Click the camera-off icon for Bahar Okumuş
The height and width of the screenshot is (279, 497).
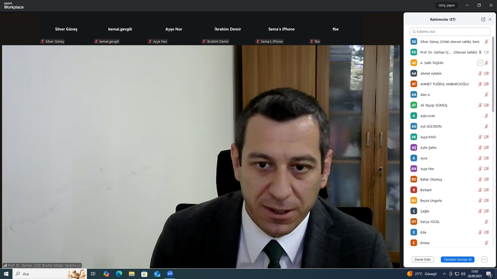[486, 179]
